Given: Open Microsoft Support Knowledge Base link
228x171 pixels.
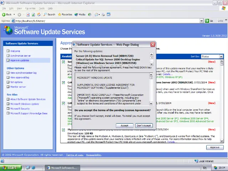Looking at the screenshot, I should pos(29,113).
